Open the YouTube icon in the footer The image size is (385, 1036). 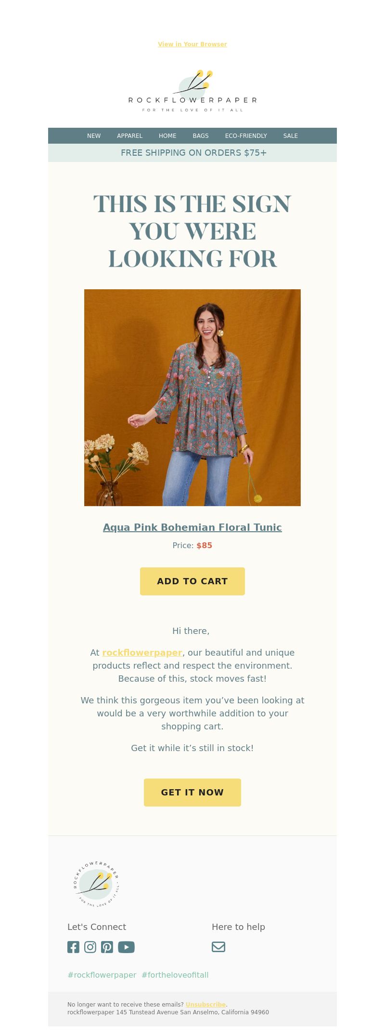click(126, 947)
